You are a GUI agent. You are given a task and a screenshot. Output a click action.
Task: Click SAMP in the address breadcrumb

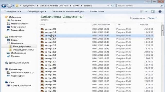tap(76, 6)
